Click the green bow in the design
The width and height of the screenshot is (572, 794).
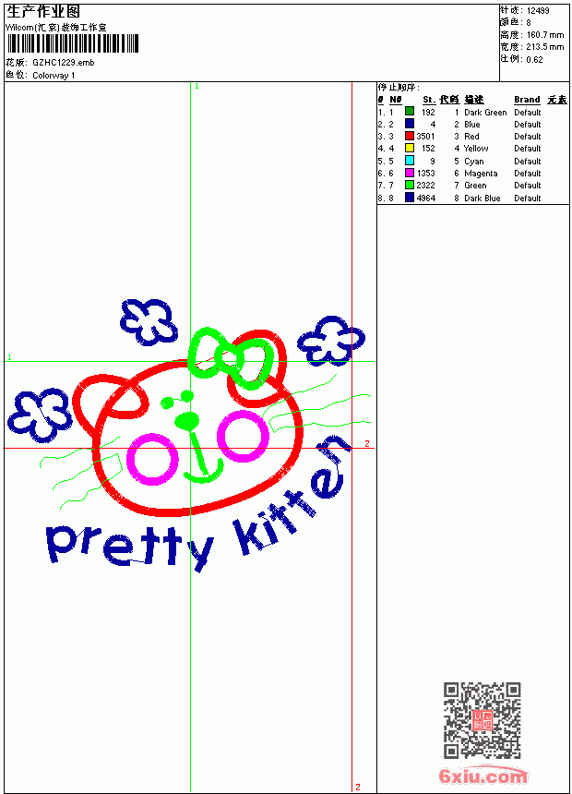tap(231, 358)
